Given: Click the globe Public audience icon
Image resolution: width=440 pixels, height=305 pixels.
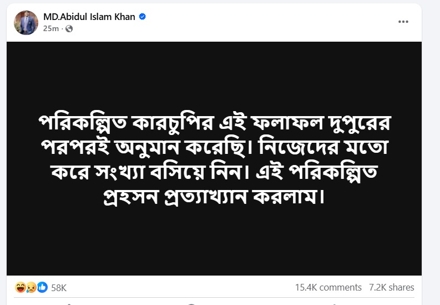Looking at the screenshot, I should click(69, 28).
